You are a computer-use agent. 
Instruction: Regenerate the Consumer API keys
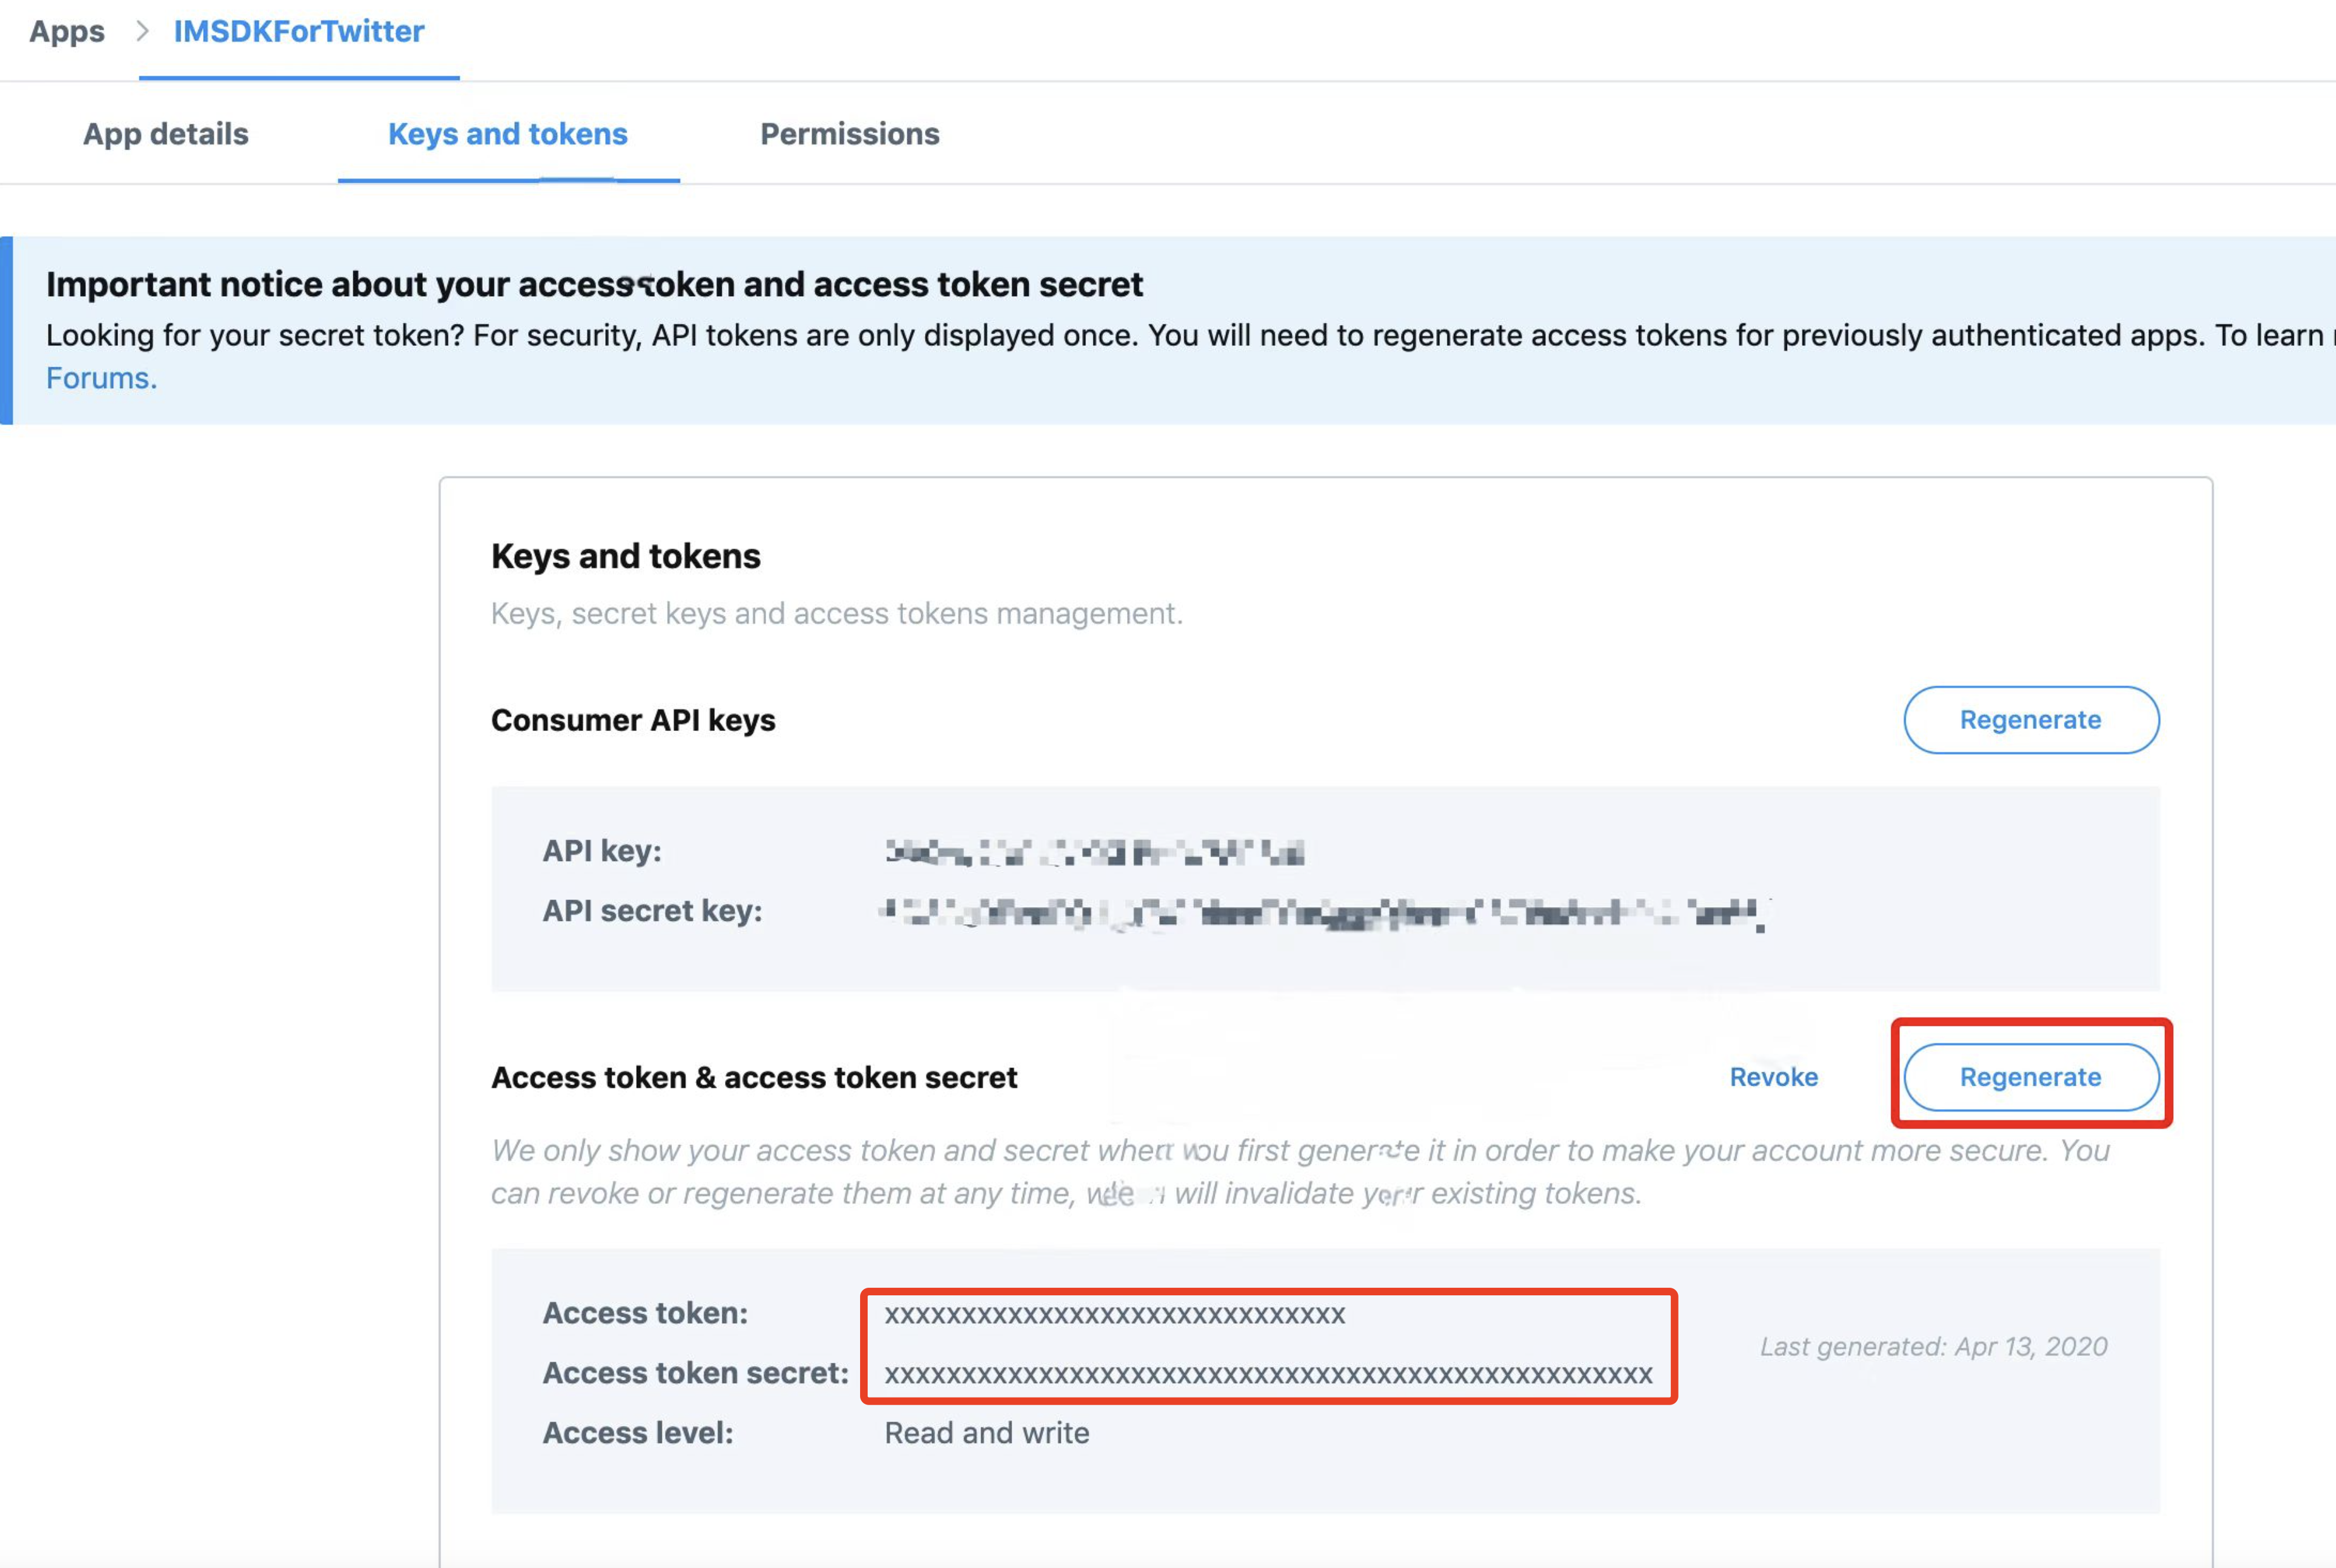(x=2030, y=719)
